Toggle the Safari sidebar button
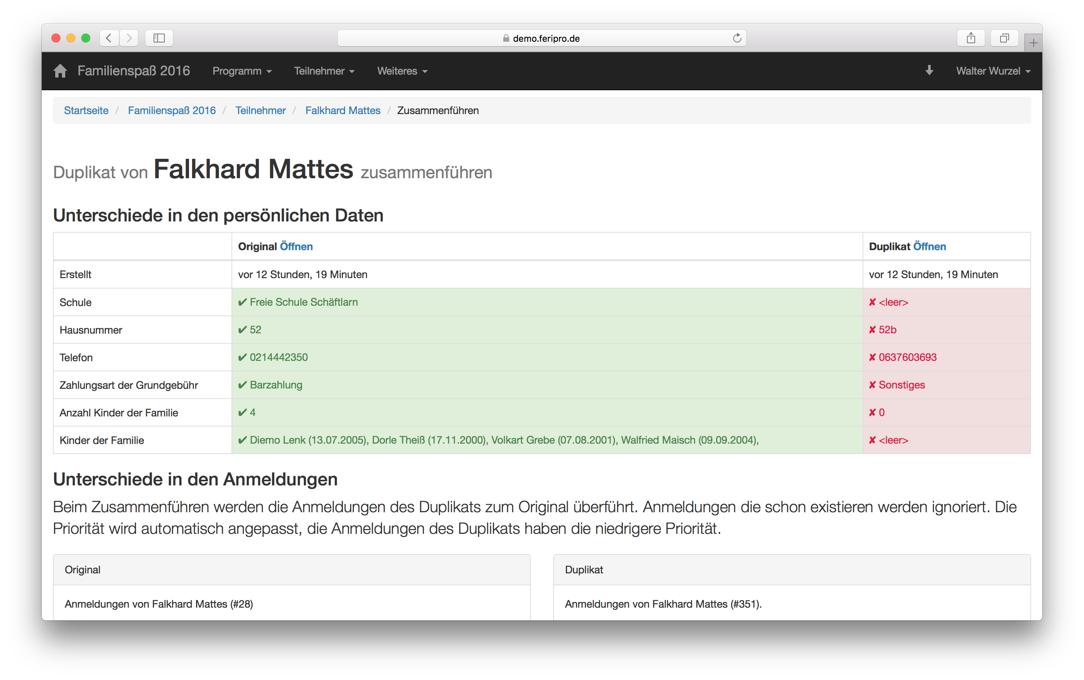The width and height of the screenshot is (1084, 680). click(x=159, y=38)
